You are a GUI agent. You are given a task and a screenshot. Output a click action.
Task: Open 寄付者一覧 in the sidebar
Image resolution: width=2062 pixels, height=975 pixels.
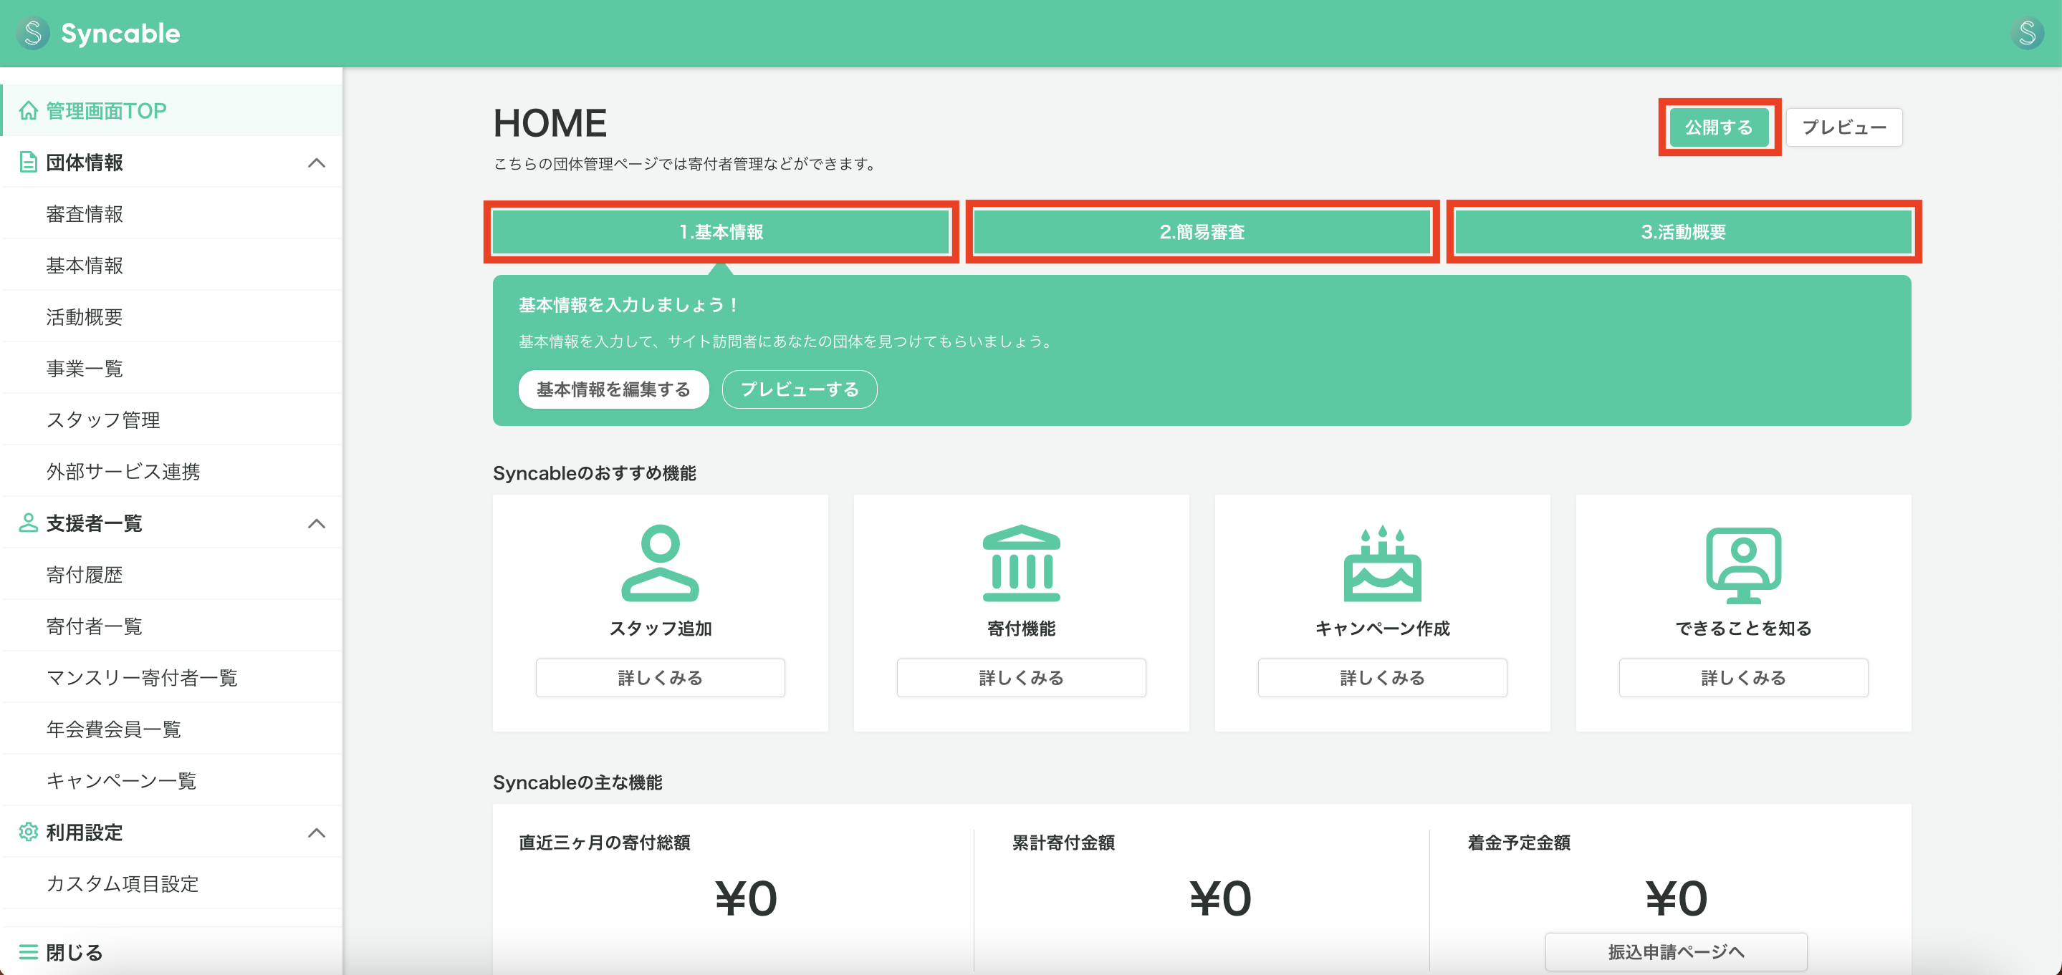[171, 626]
